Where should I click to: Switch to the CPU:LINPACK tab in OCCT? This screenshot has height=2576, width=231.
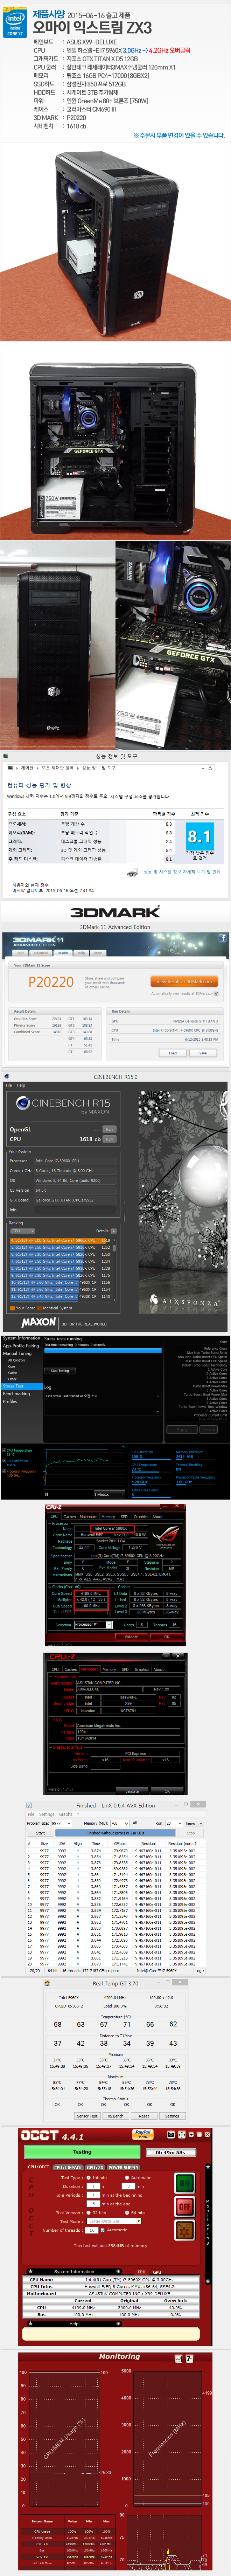point(68,2167)
